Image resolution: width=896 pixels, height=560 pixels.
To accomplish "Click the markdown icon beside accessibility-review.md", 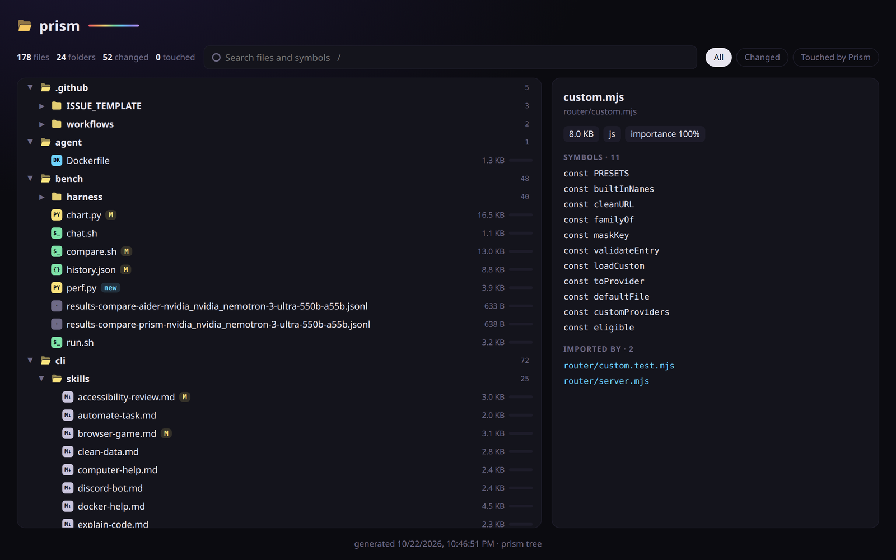I will tap(68, 397).
